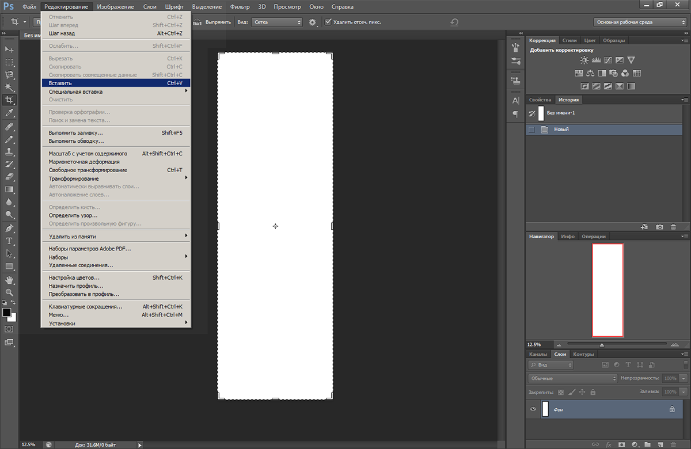Switch to the Каналы tab
This screenshot has height=449, width=691.
538,354
